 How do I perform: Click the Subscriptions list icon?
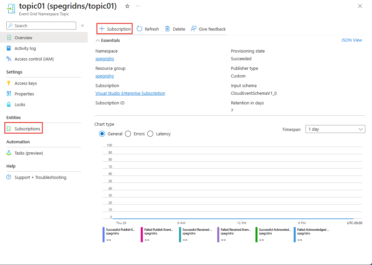(x=9, y=129)
